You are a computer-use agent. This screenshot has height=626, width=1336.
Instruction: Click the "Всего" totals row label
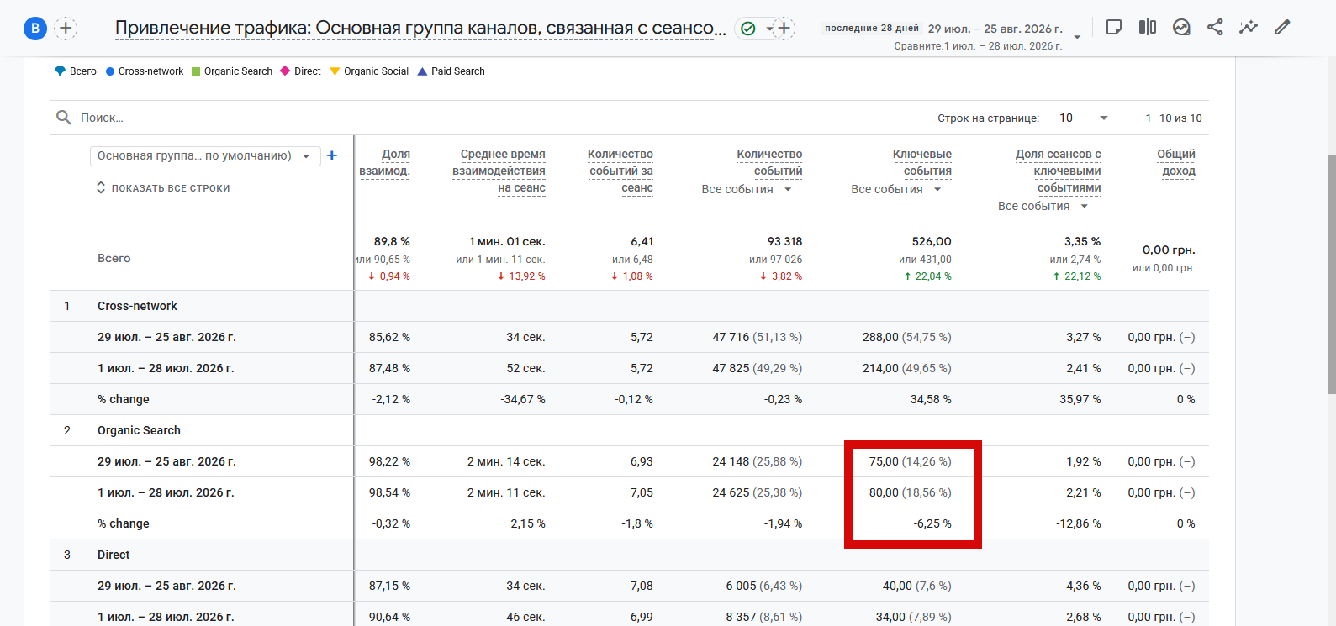tap(114, 258)
